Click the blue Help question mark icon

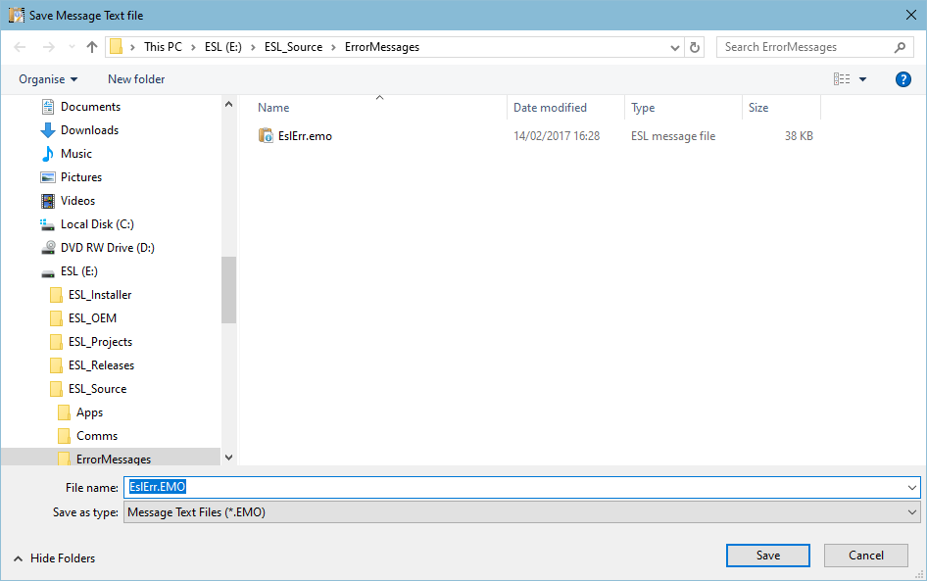tap(903, 79)
